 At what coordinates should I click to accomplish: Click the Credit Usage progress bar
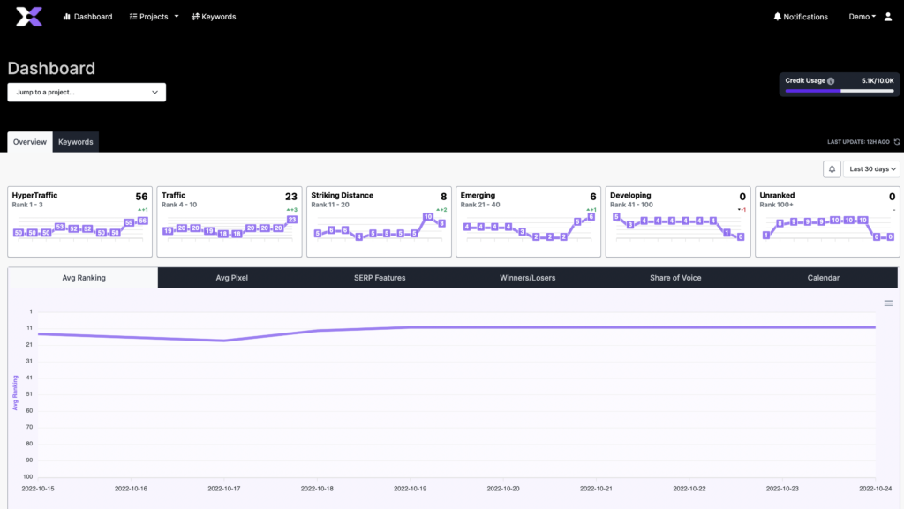[x=839, y=91]
